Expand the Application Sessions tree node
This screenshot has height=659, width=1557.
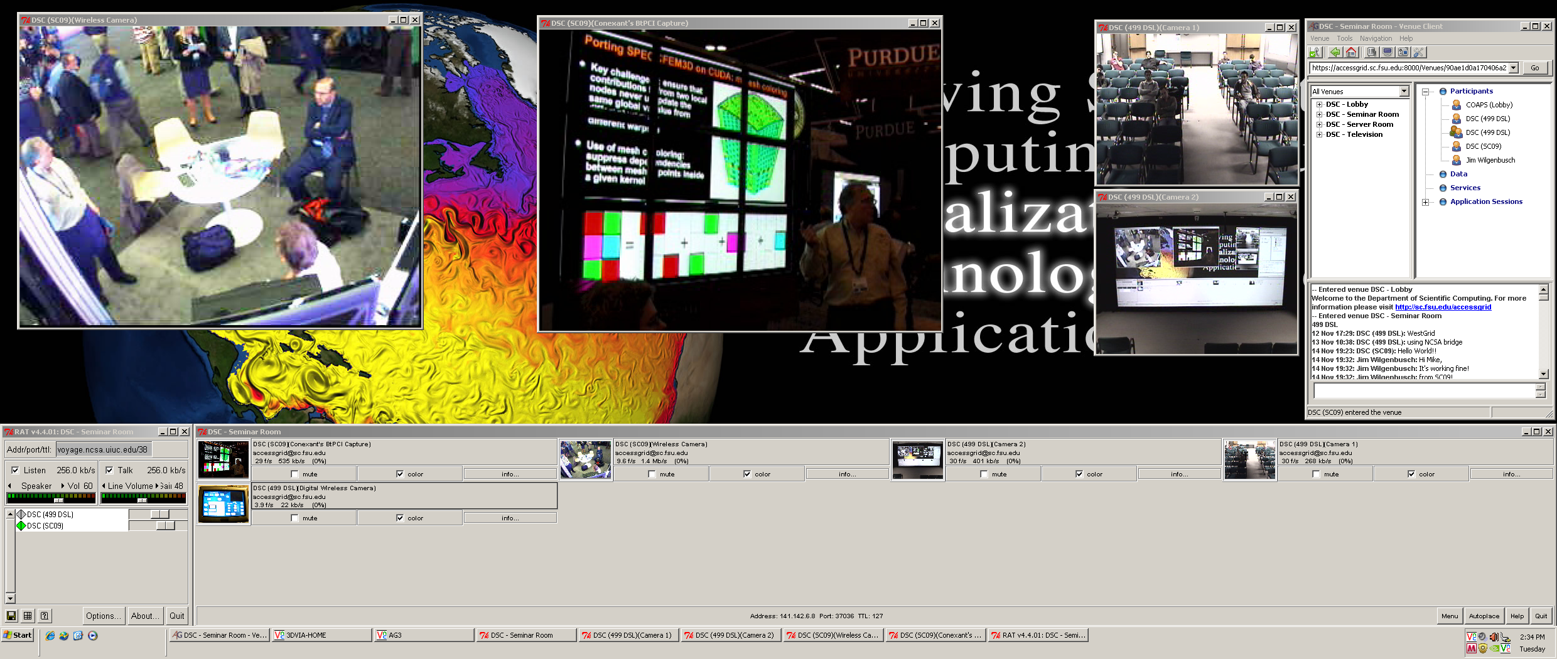click(1425, 202)
